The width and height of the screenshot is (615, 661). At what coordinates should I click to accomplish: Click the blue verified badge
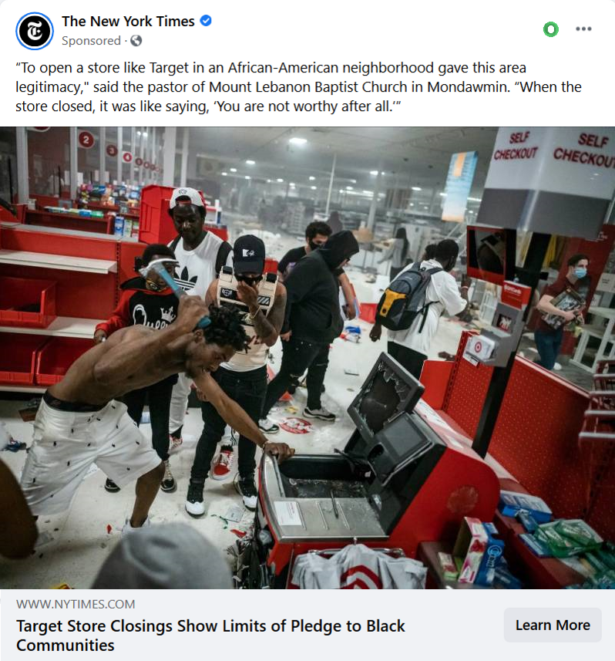pos(206,21)
